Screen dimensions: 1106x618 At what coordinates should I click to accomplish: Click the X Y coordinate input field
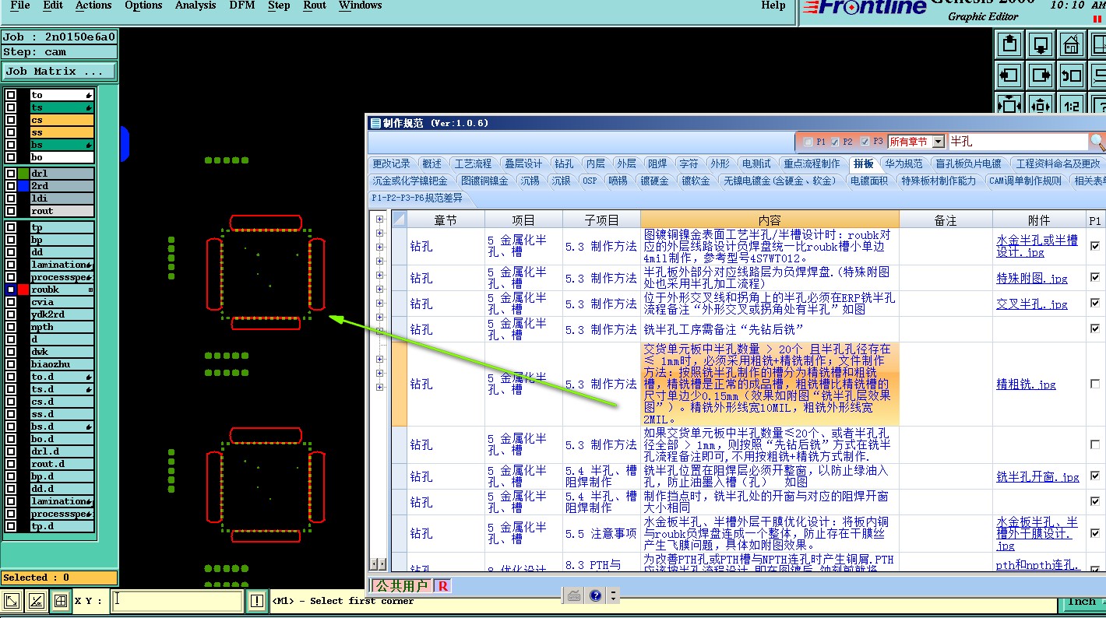click(x=177, y=601)
